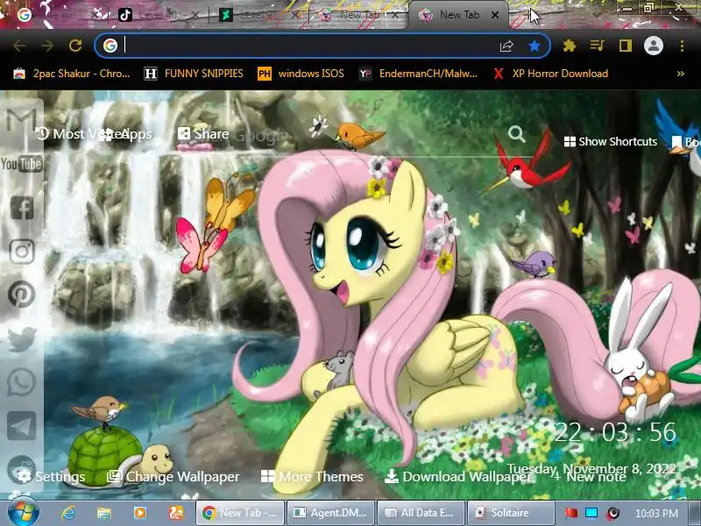
Task: Open UC Browser from the taskbar
Action: [x=176, y=513]
